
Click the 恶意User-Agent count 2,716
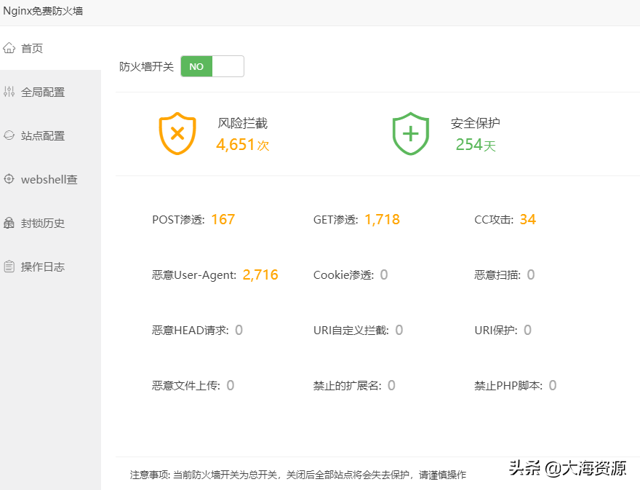coord(260,274)
